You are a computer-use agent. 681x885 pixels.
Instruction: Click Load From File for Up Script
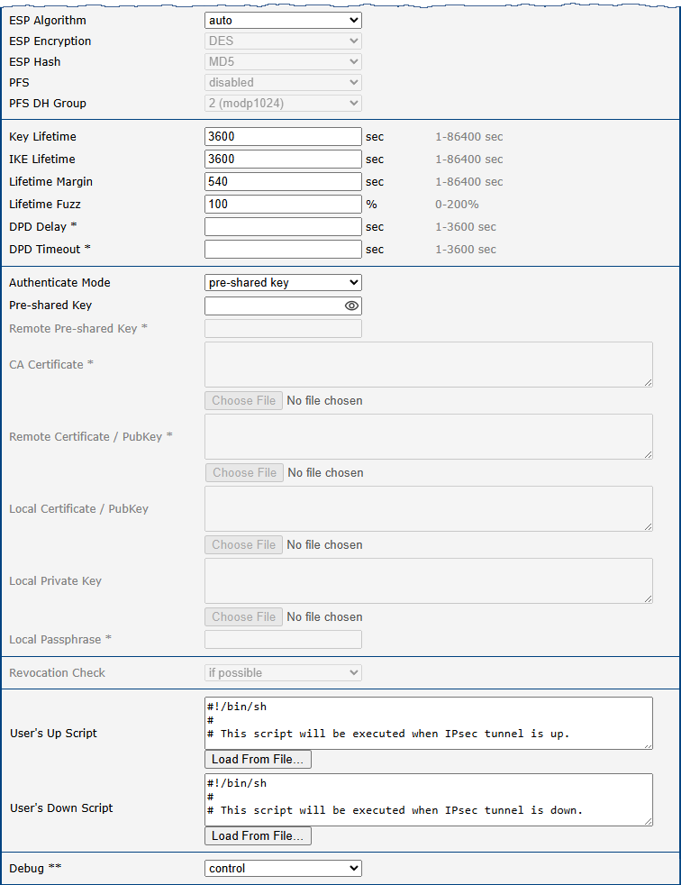coord(258,759)
